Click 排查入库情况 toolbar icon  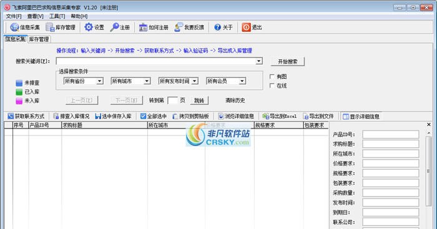coord(56,116)
